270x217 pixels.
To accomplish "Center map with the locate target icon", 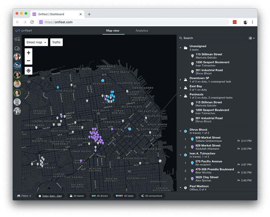I will 29,71.
